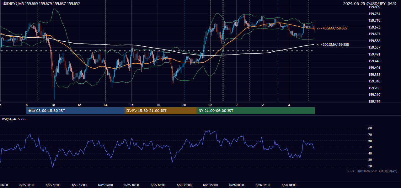Select the 200 SMA 159.558 white label

(333, 44)
